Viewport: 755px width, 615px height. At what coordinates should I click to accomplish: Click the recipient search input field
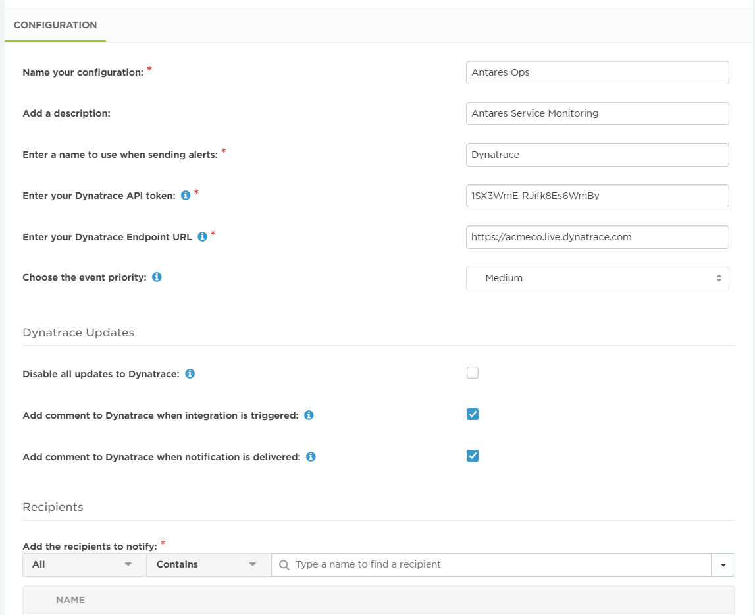[x=491, y=564]
